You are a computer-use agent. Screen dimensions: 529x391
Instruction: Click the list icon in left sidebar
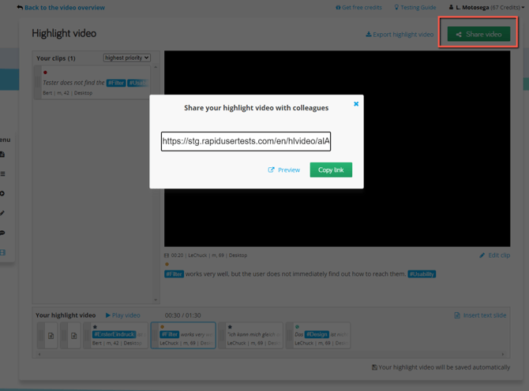click(2, 173)
